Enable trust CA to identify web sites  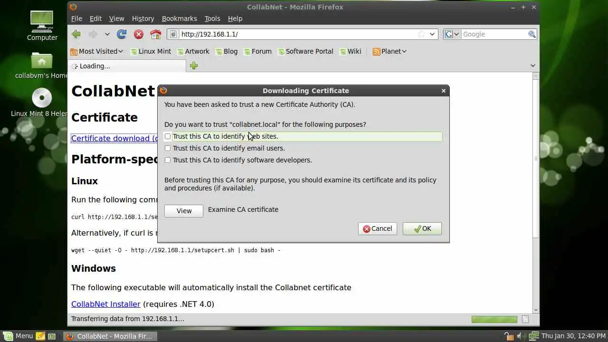click(x=168, y=136)
